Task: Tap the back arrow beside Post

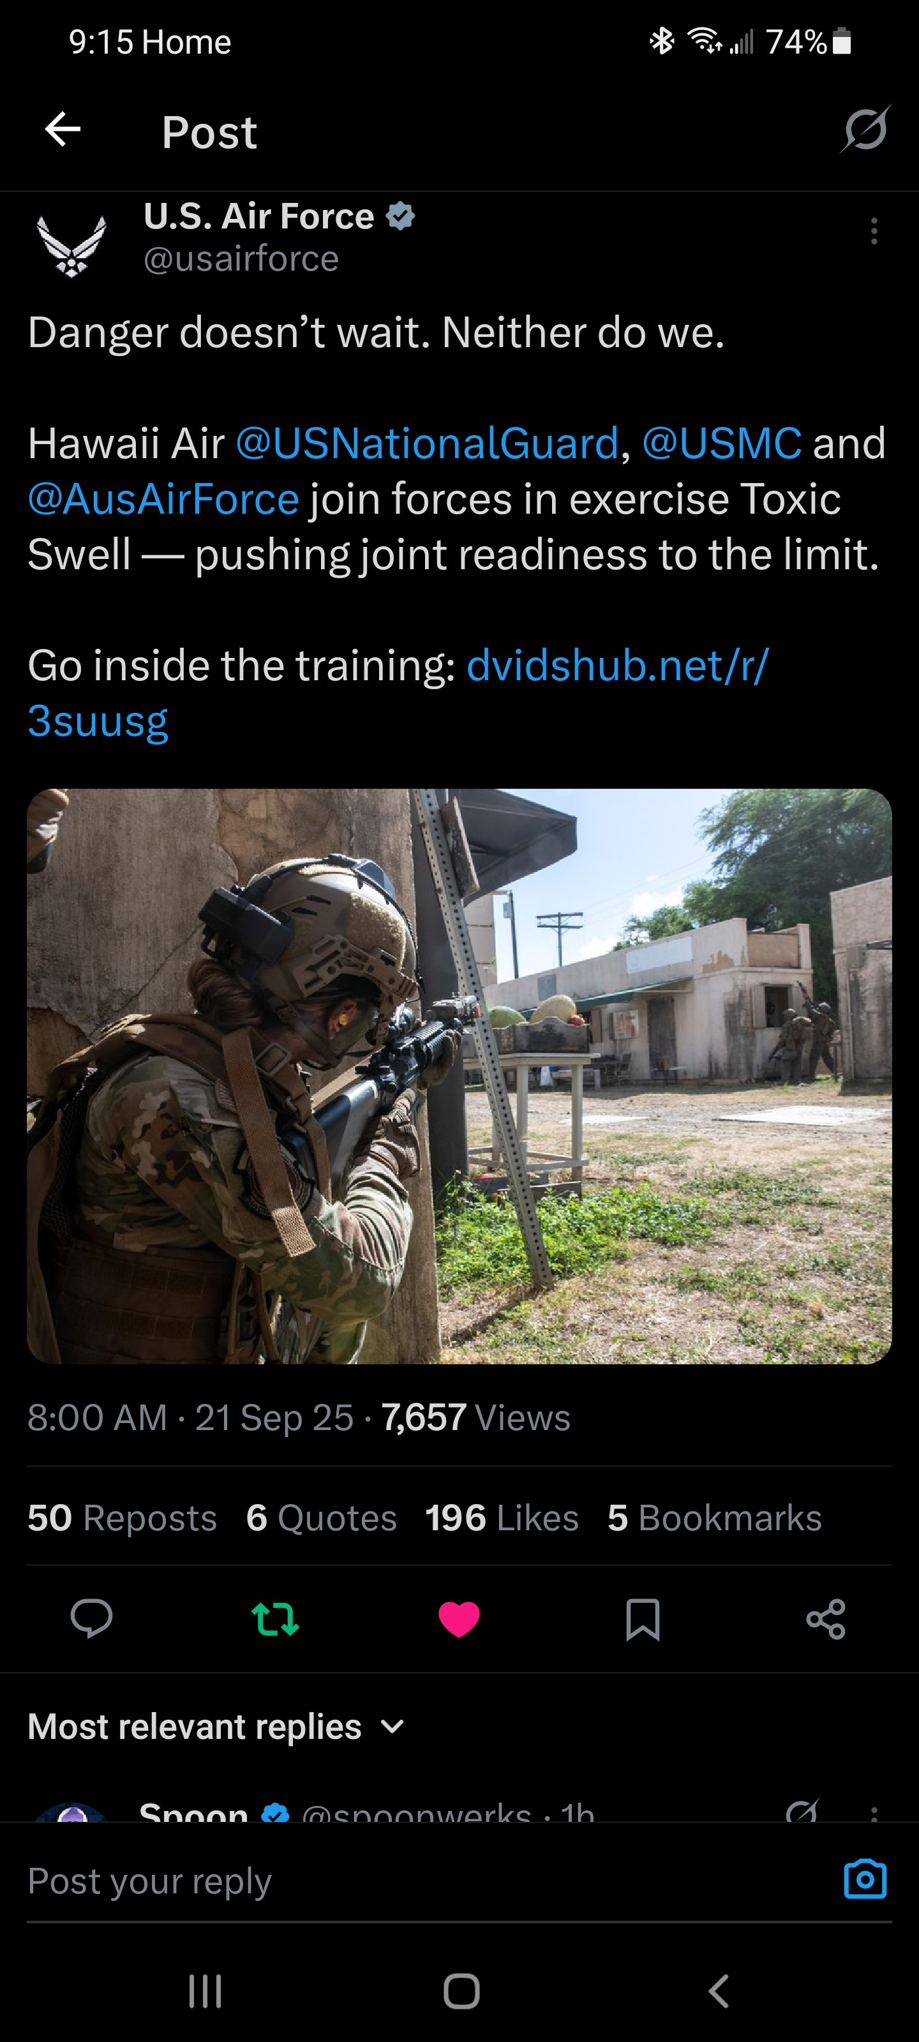Action: tap(63, 129)
